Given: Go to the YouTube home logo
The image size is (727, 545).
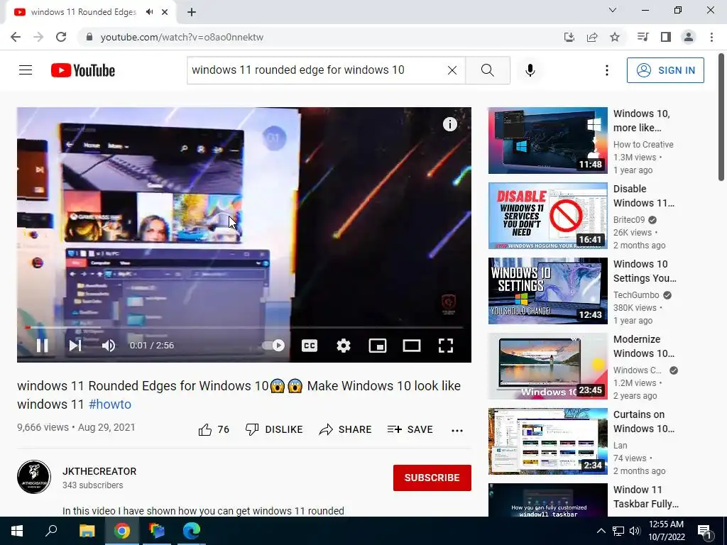Looking at the screenshot, I should [83, 70].
